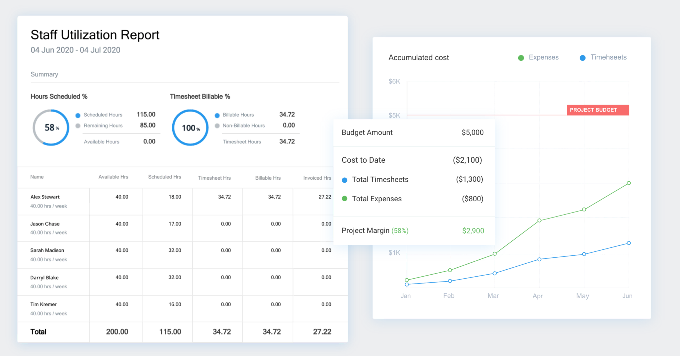The height and width of the screenshot is (356, 680).
Task: Click the Jun data point on Expenses line
Action: click(x=629, y=183)
